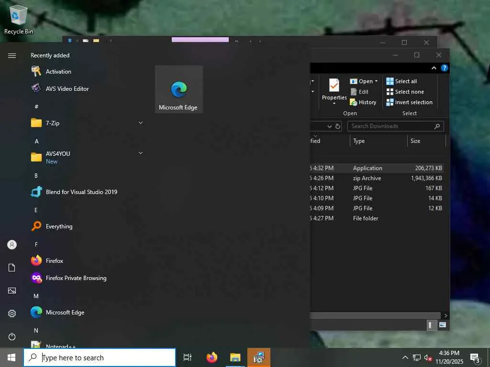Viewport: 490px width, 367px height.
Task: Select the Application row 206,273 KB
Action: pyautogui.click(x=377, y=168)
